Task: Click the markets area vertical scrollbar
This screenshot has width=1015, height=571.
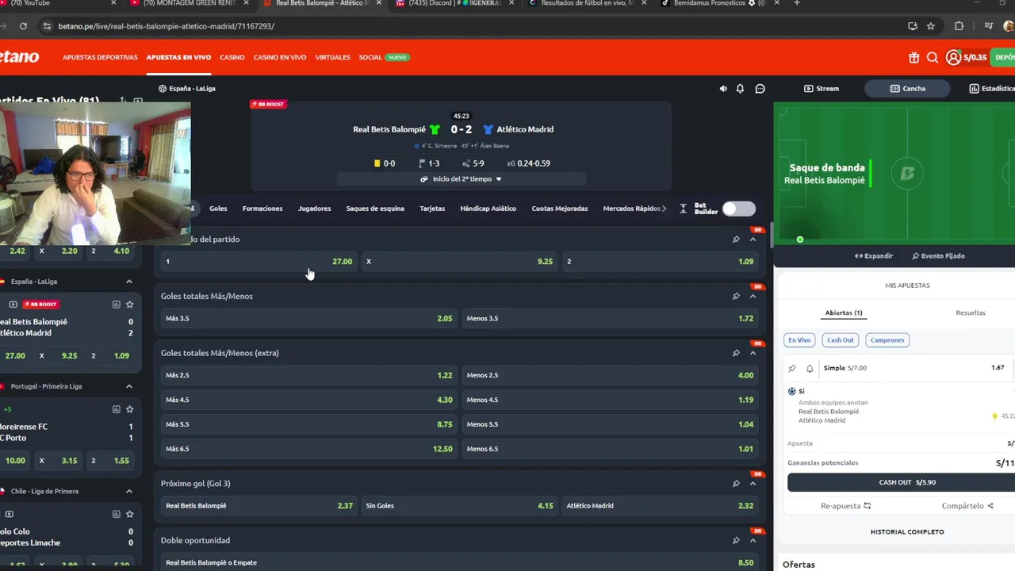Action: tap(772, 236)
